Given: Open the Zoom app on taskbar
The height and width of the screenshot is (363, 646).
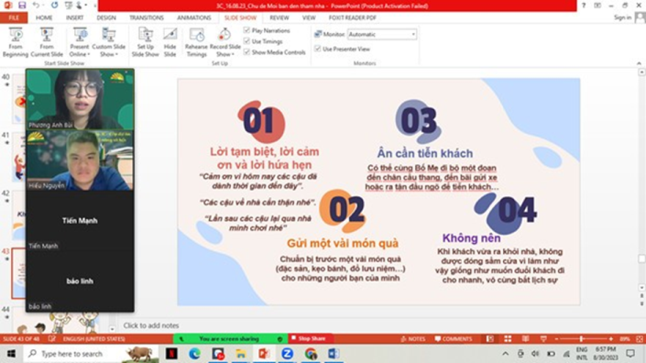Looking at the screenshot, I should [x=287, y=354].
